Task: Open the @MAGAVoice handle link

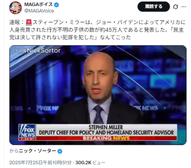Action: (x=39, y=11)
